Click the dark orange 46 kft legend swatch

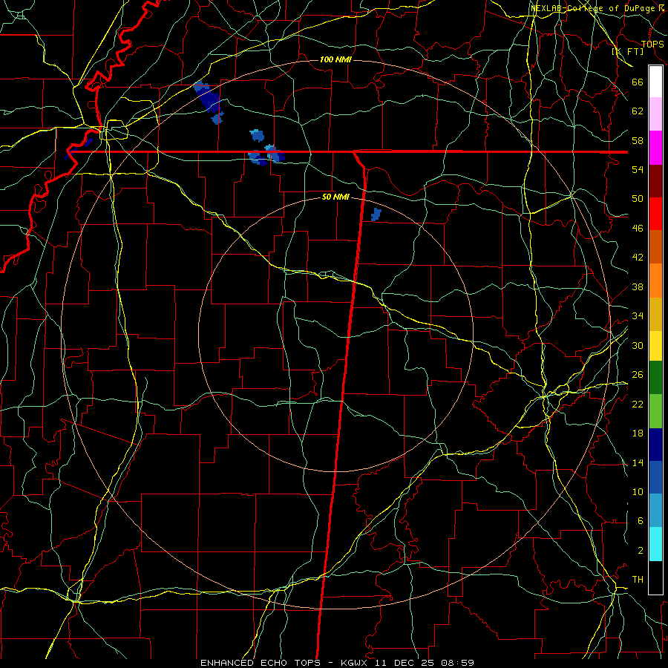655,246
